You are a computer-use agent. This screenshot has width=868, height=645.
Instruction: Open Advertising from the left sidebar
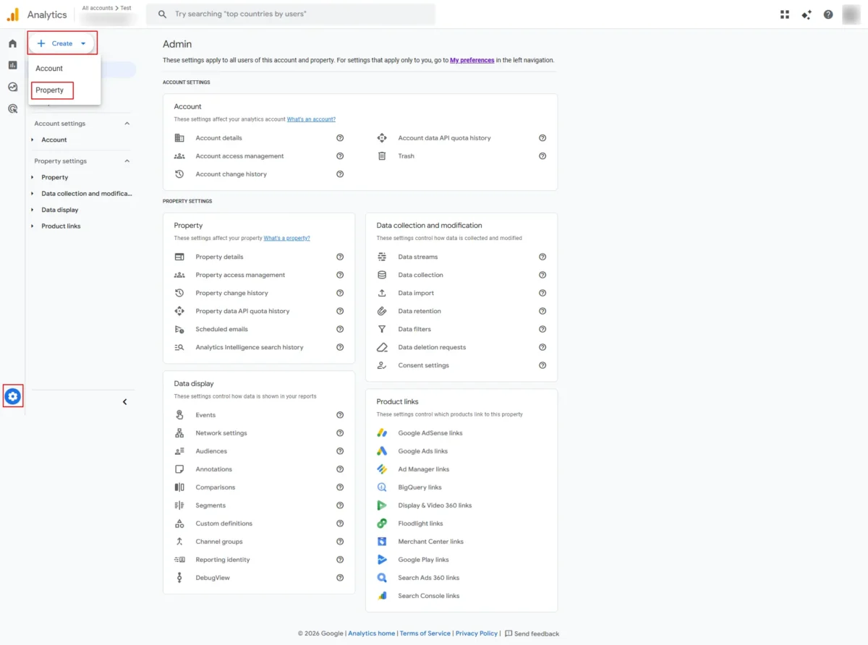(12, 108)
